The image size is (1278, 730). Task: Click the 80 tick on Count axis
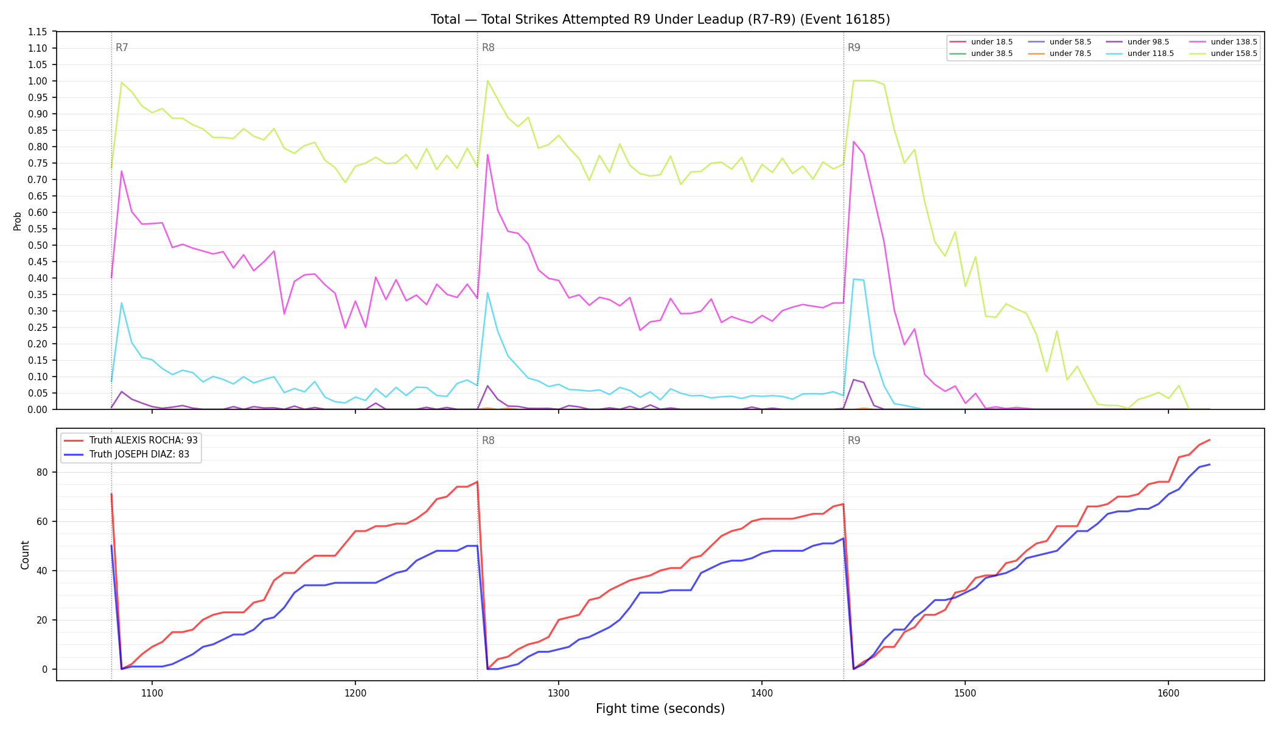[x=43, y=473]
